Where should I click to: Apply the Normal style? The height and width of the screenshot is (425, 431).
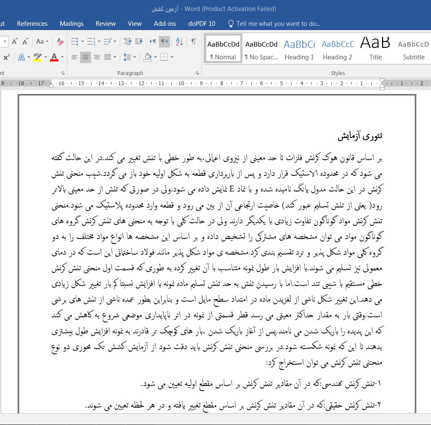223,49
